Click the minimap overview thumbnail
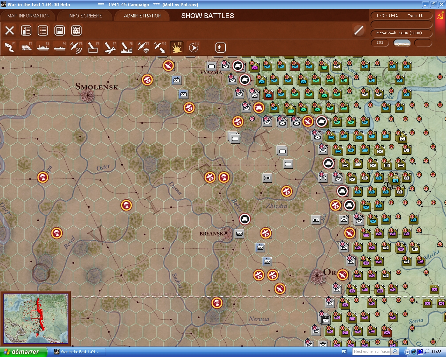 click(36, 319)
